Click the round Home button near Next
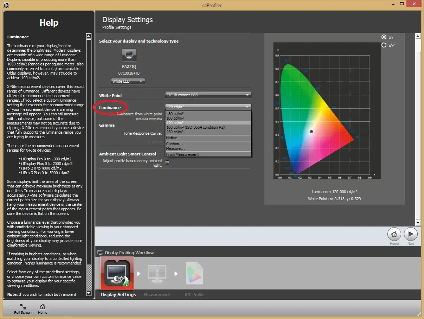This screenshot has width=424, height=319. click(394, 234)
